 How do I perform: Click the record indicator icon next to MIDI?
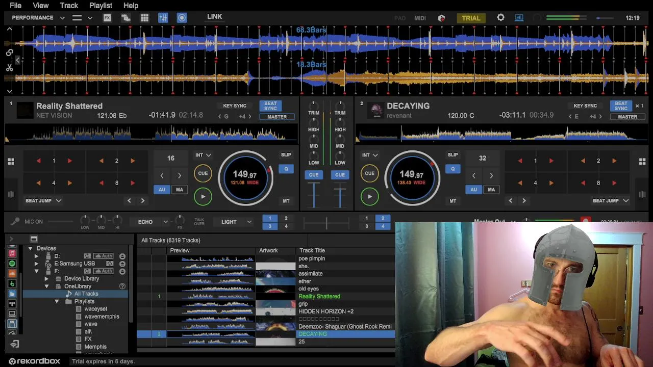[442, 18]
